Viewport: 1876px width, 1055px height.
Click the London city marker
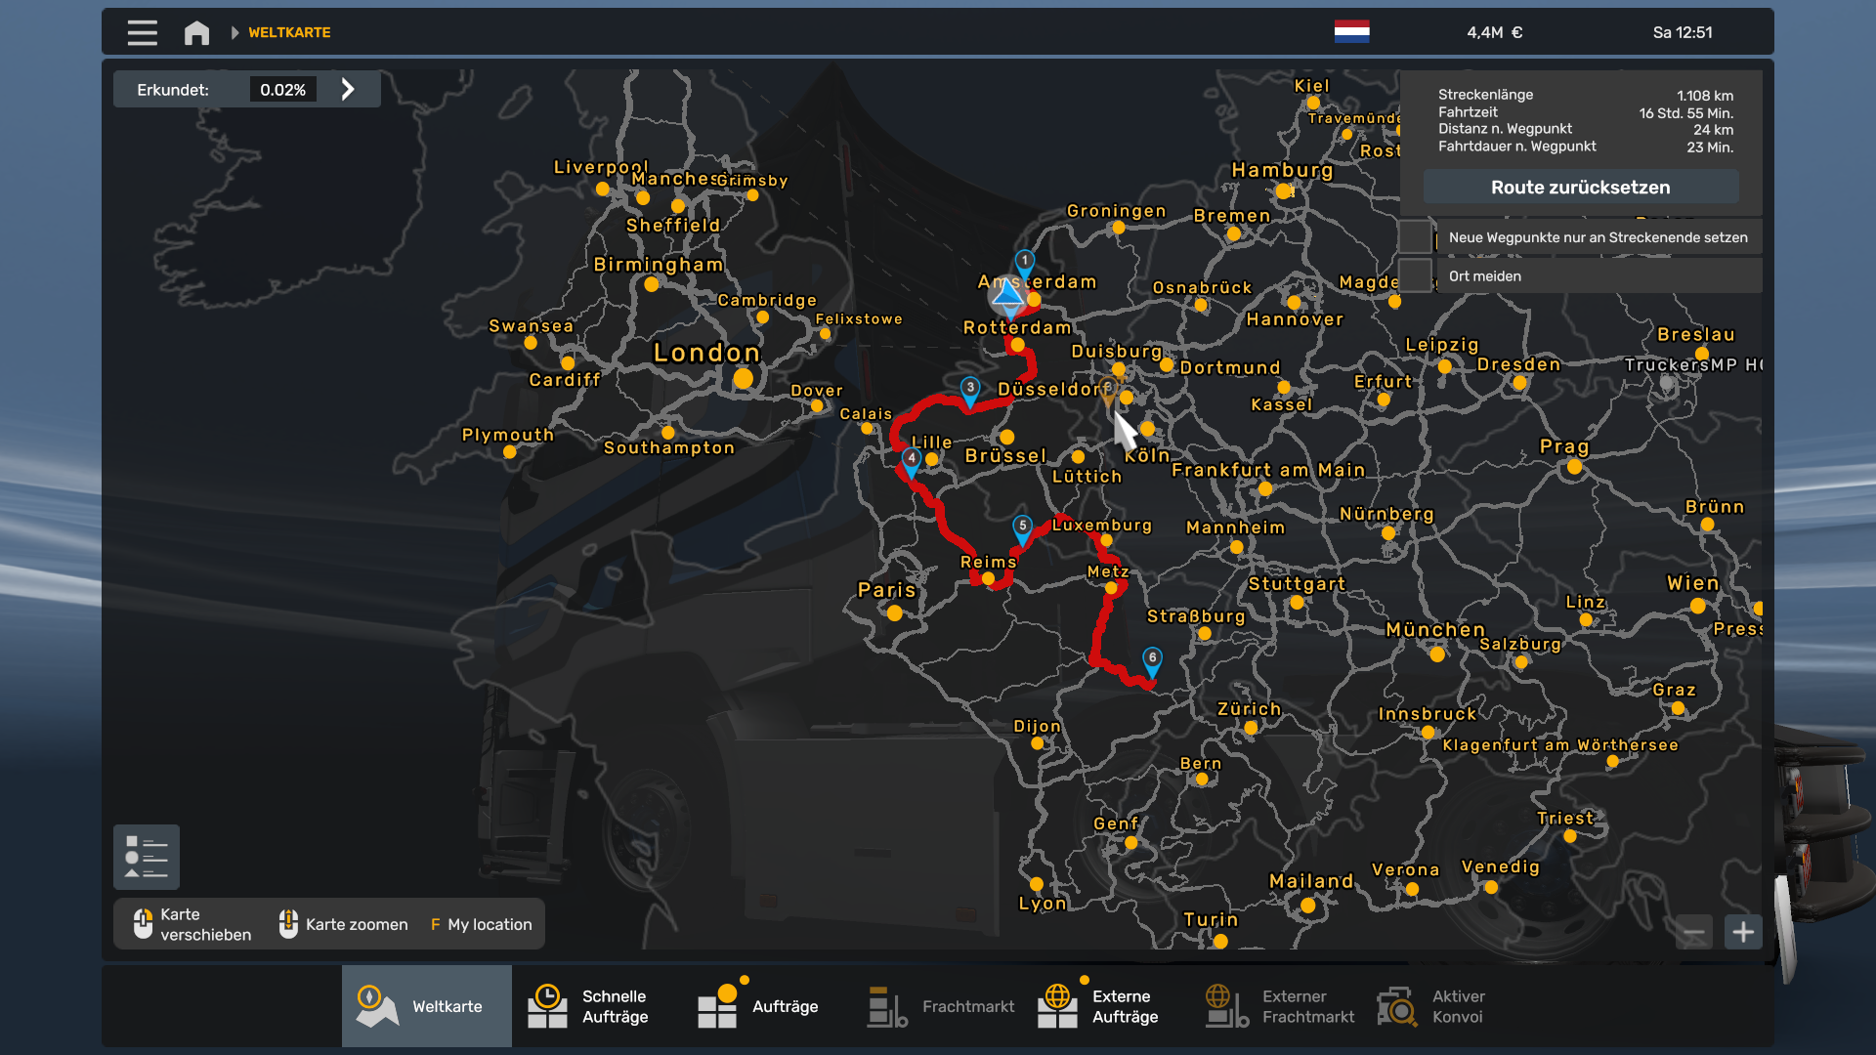pos(743,378)
